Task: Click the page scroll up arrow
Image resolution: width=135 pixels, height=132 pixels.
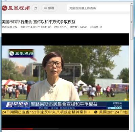Action: click(132, 4)
